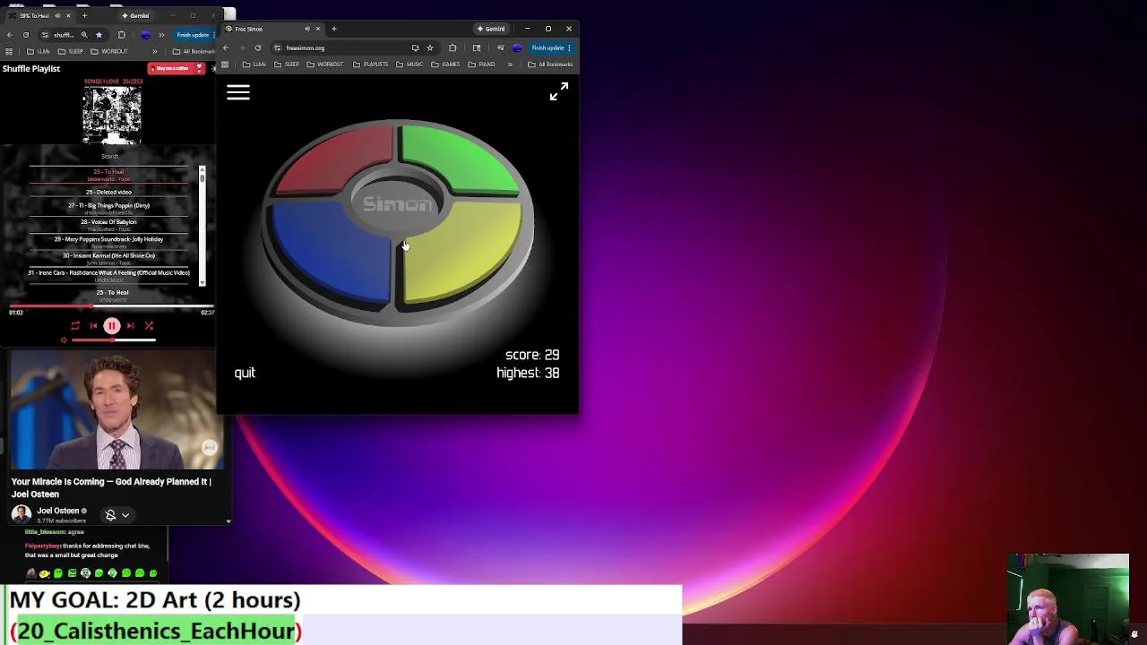Open Joel Osteen channel avatar
The width and height of the screenshot is (1147, 645).
(x=21, y=514)
